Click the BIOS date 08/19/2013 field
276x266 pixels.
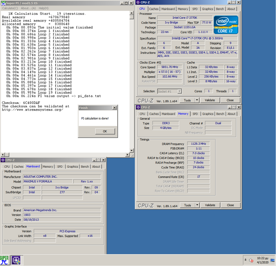(62, 220)
